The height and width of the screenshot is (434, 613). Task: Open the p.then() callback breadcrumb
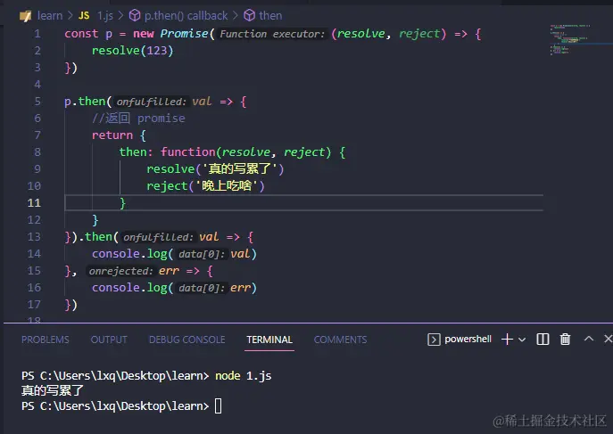click(x=186, y=16)
